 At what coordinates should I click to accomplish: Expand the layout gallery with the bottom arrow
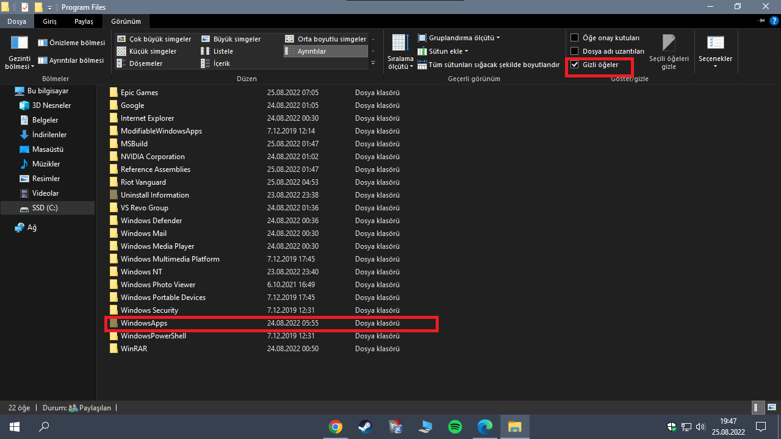(373, 63)
